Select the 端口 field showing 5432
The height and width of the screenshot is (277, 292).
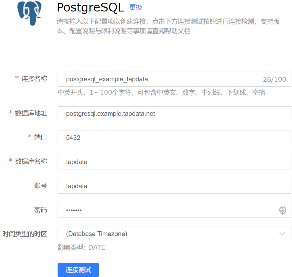click(174, 138)
